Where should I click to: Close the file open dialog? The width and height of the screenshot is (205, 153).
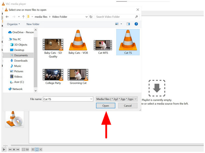pyautogui.click(x=138, y=10)
